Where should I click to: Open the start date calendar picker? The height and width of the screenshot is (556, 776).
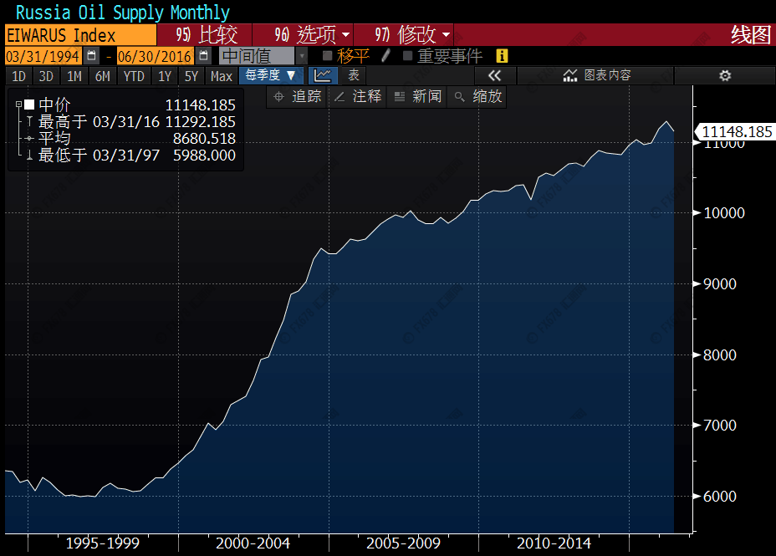92,56
